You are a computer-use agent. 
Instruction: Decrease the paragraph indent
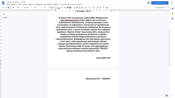(97, 8)
